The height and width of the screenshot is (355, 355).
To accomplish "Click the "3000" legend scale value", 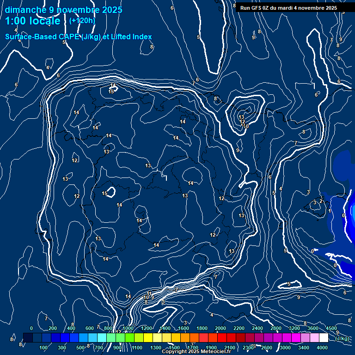I will coord(285,348).
